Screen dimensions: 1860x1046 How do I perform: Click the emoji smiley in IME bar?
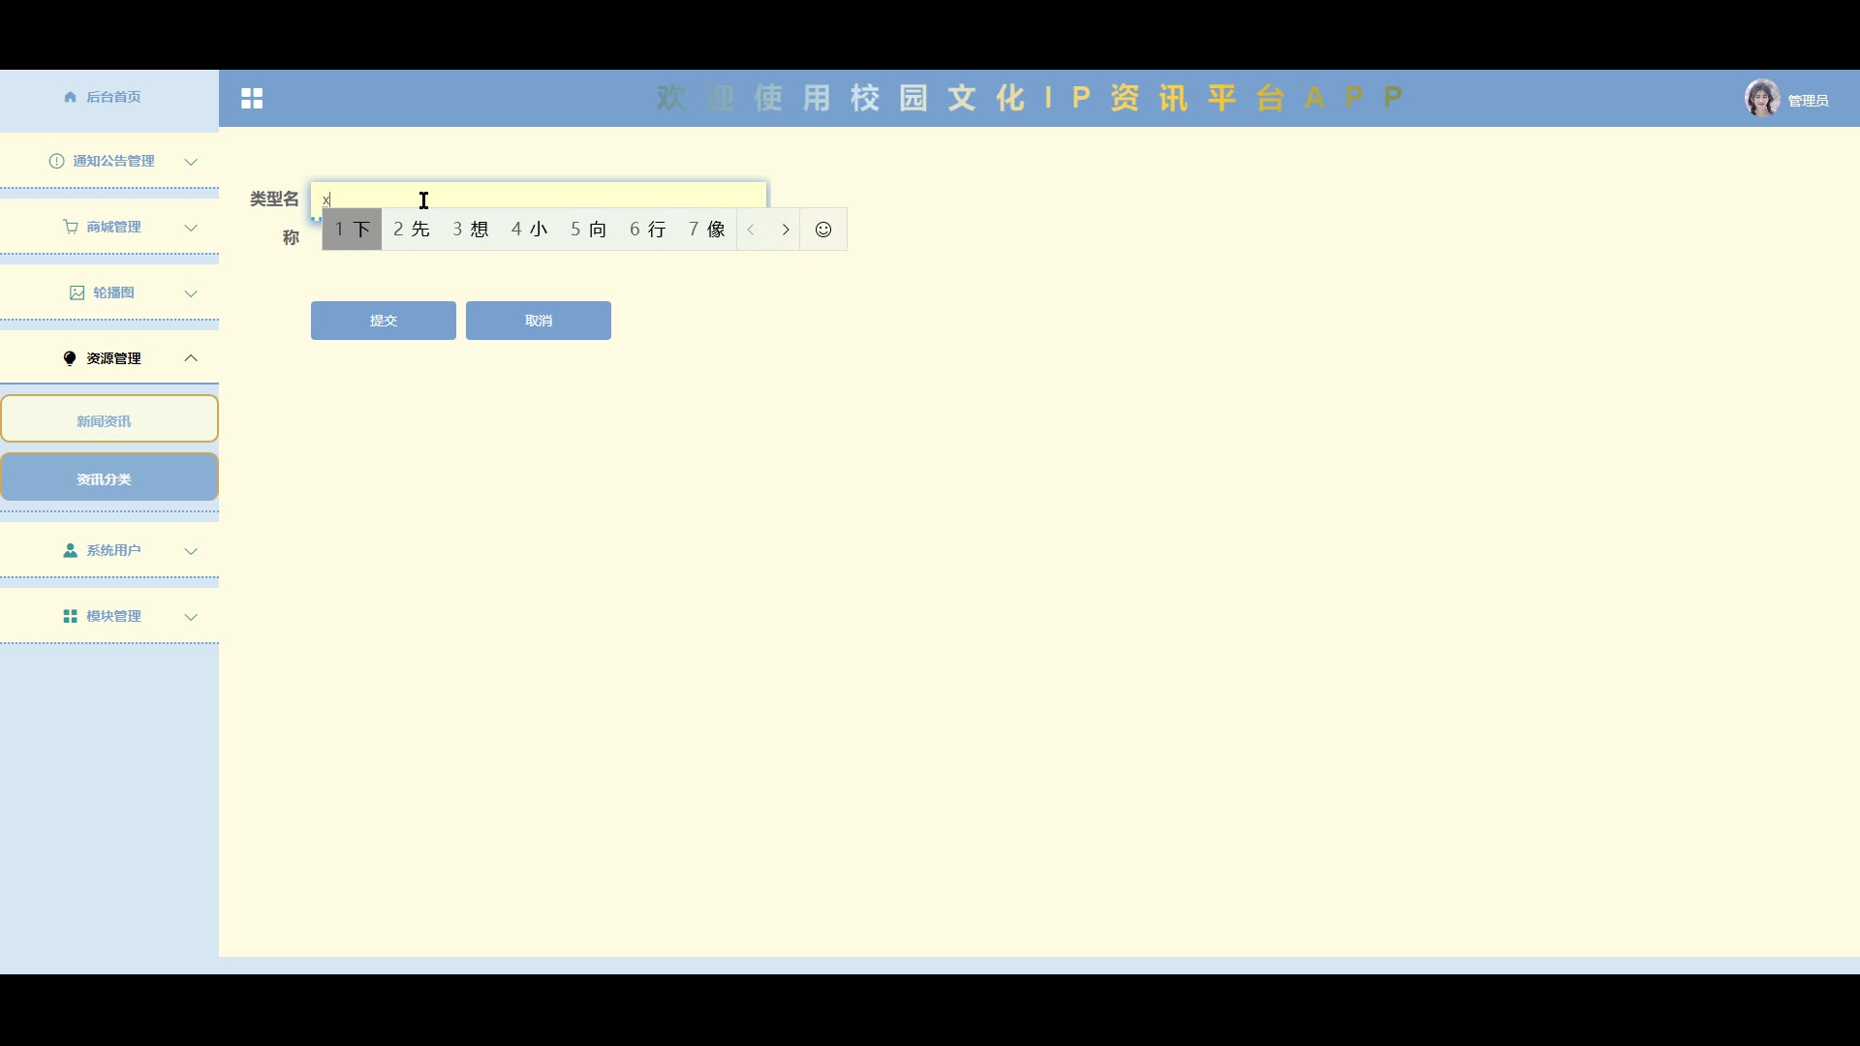(823, 230)
